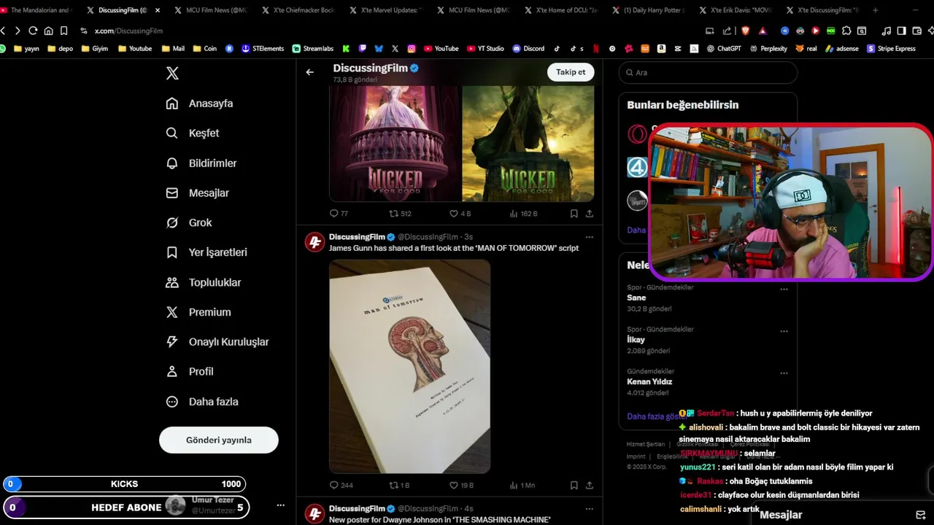
Task: Open account menu dots beside Umur Tezer
Action: point(280,505)
